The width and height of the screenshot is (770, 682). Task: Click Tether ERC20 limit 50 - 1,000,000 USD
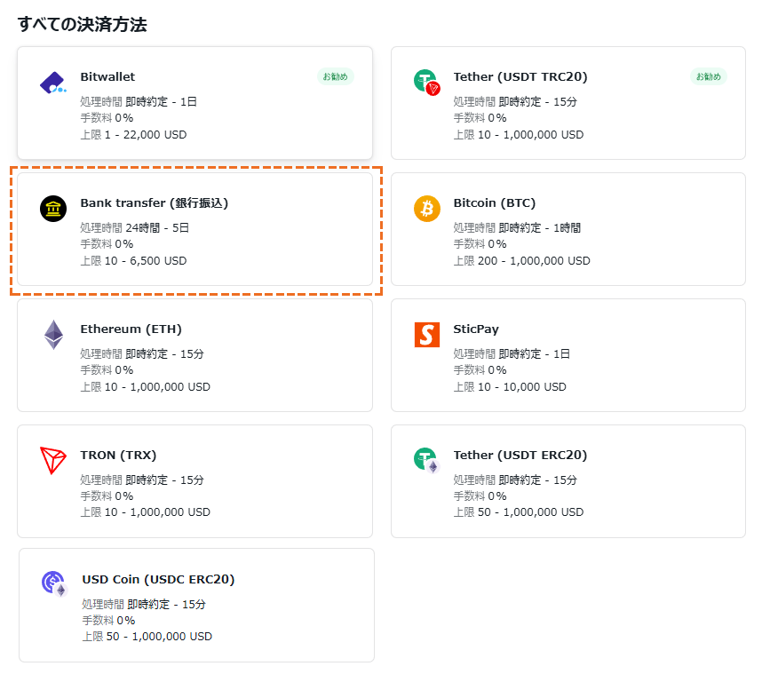(519, 512)
